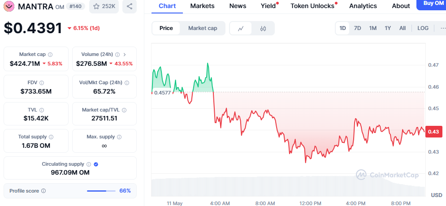446x206 pixels.
Task: Switch to candlestick chart icon
Action: [x=263, y=28]
